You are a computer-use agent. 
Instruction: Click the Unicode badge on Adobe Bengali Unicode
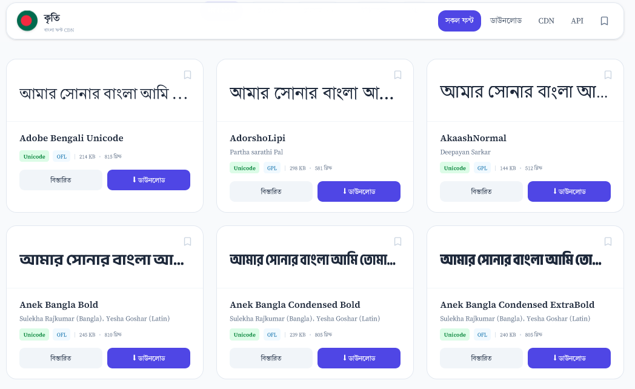(x=34, y=156)
